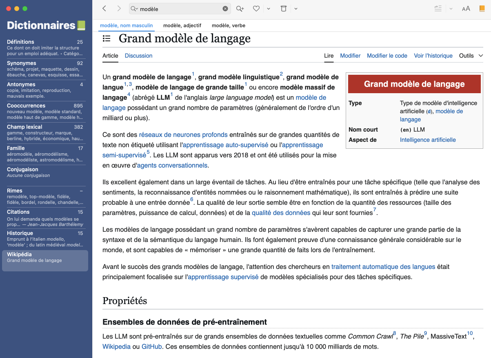Click the heart favorites icon
Viewport: 491px width, 358px height.
tap(256, 9)
